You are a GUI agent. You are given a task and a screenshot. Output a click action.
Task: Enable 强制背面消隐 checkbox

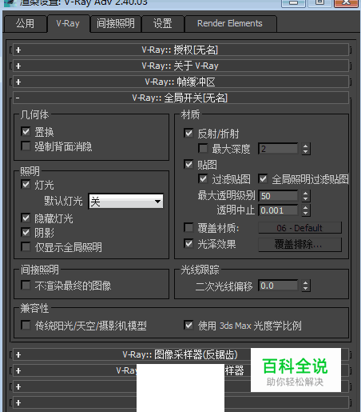pyautogui.click(x=26, y=146)
